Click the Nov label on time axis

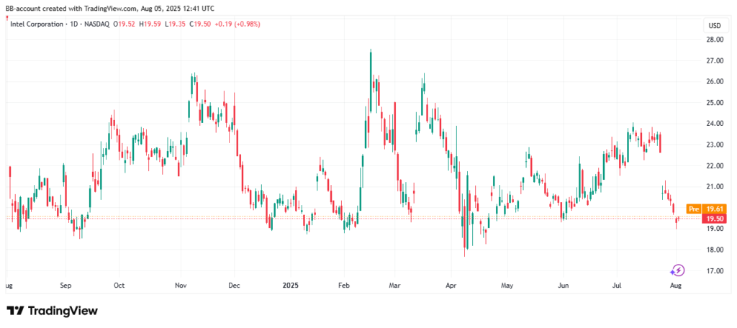click(181, 286)
